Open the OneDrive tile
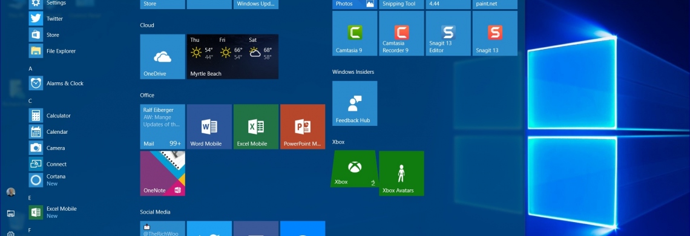The width and height of the screenshot is (690, 236). click(x=162, y=57)
